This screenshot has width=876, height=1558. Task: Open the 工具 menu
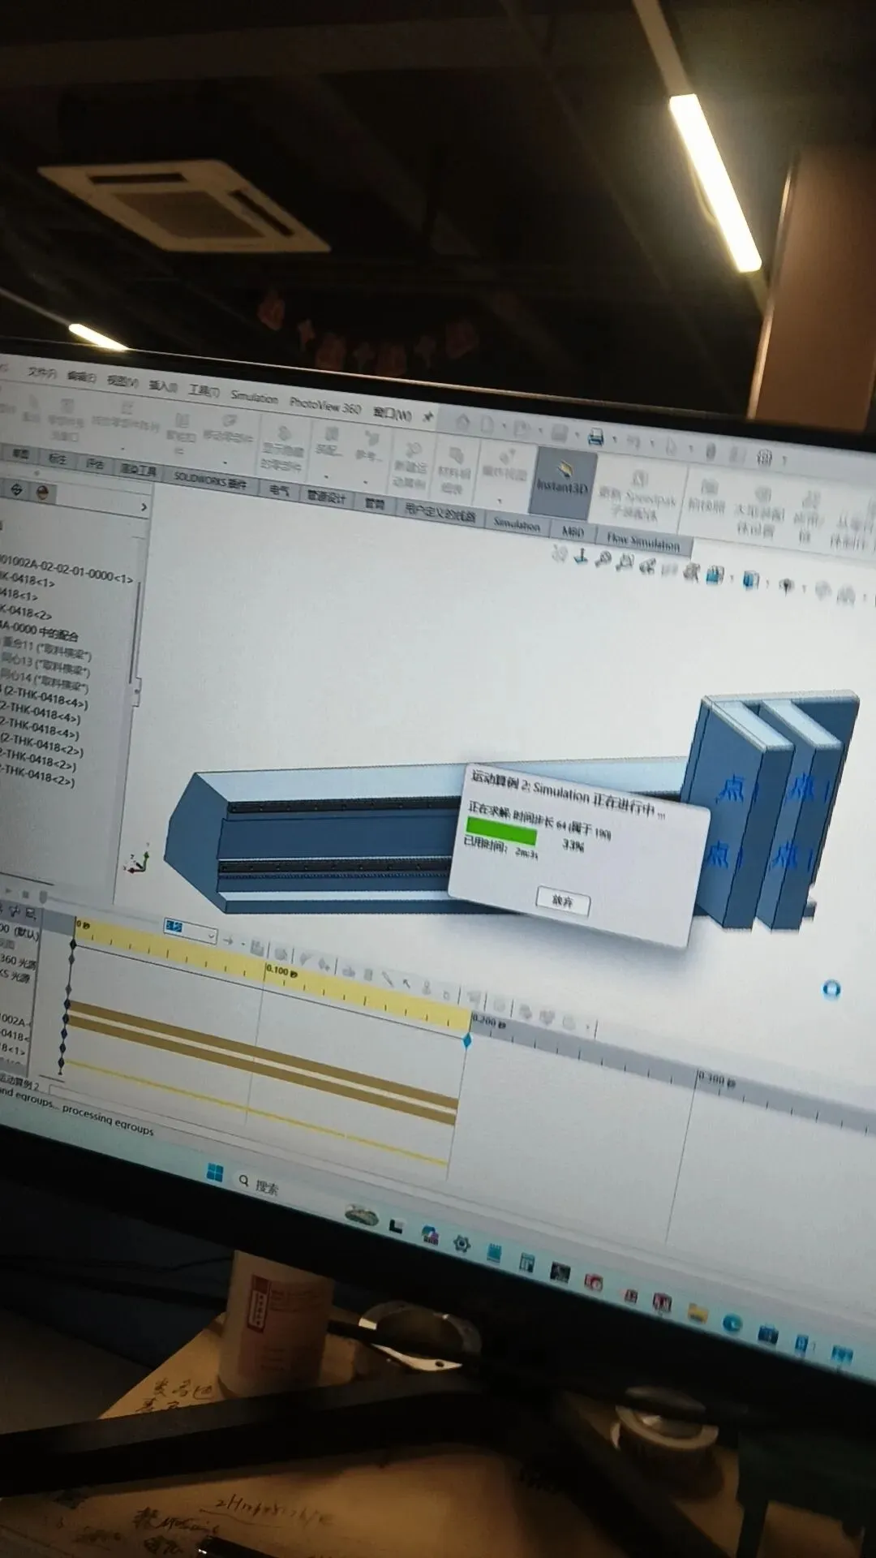tap(204, 391)
